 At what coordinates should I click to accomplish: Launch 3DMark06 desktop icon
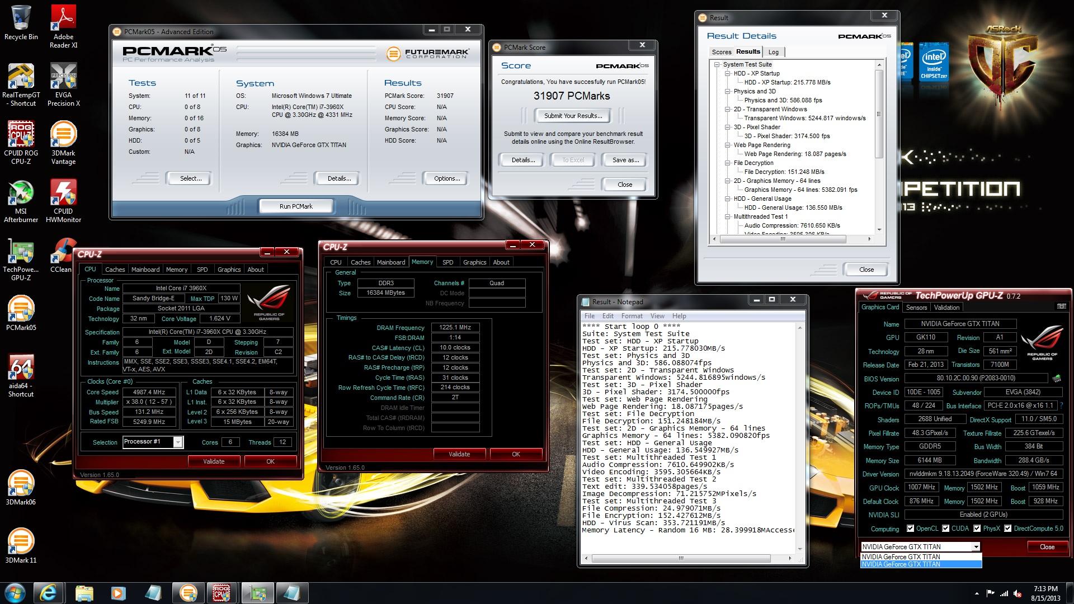coord(21,488)
